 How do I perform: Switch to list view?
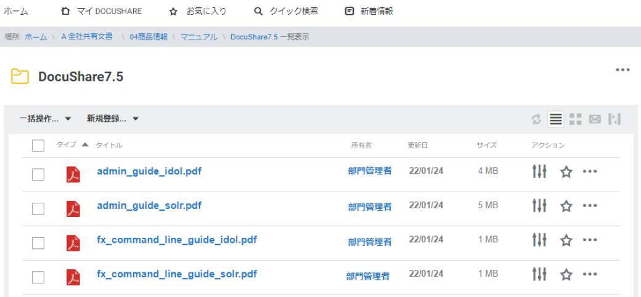555,120
